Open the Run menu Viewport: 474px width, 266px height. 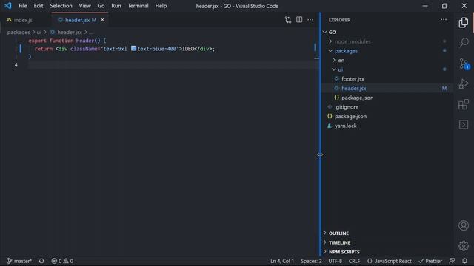pos(116,6)
